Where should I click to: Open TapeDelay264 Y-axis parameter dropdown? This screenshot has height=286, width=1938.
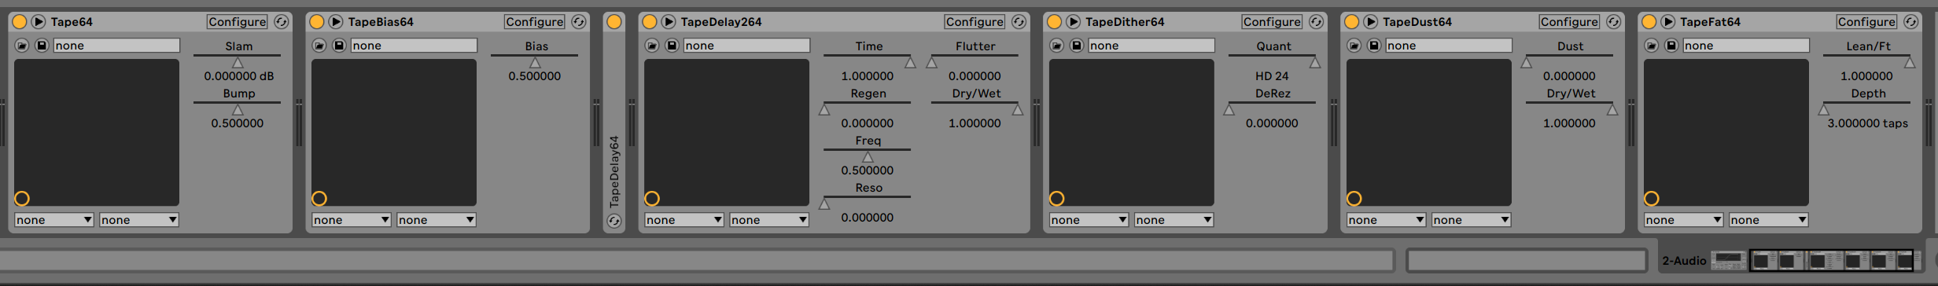[769, 220]
